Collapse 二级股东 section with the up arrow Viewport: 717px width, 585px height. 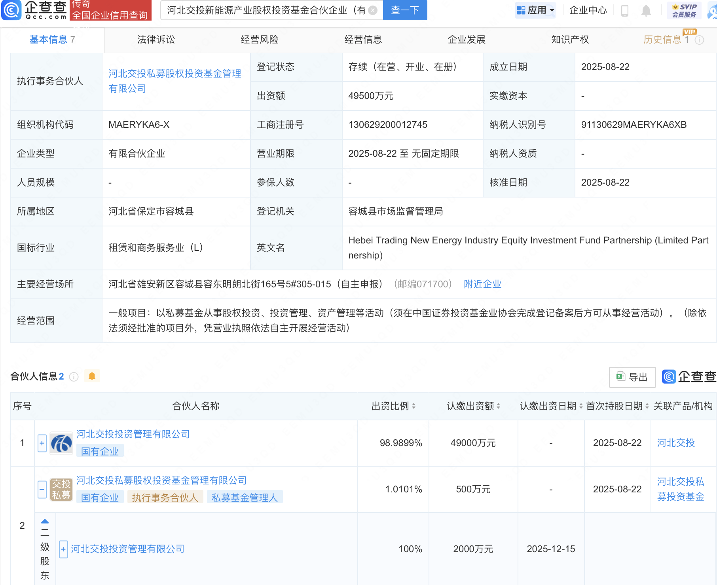pos(45,521)
